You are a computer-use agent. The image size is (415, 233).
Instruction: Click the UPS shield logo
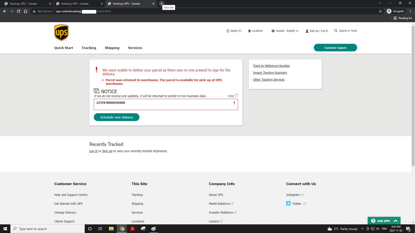click(x=61, y=33)
